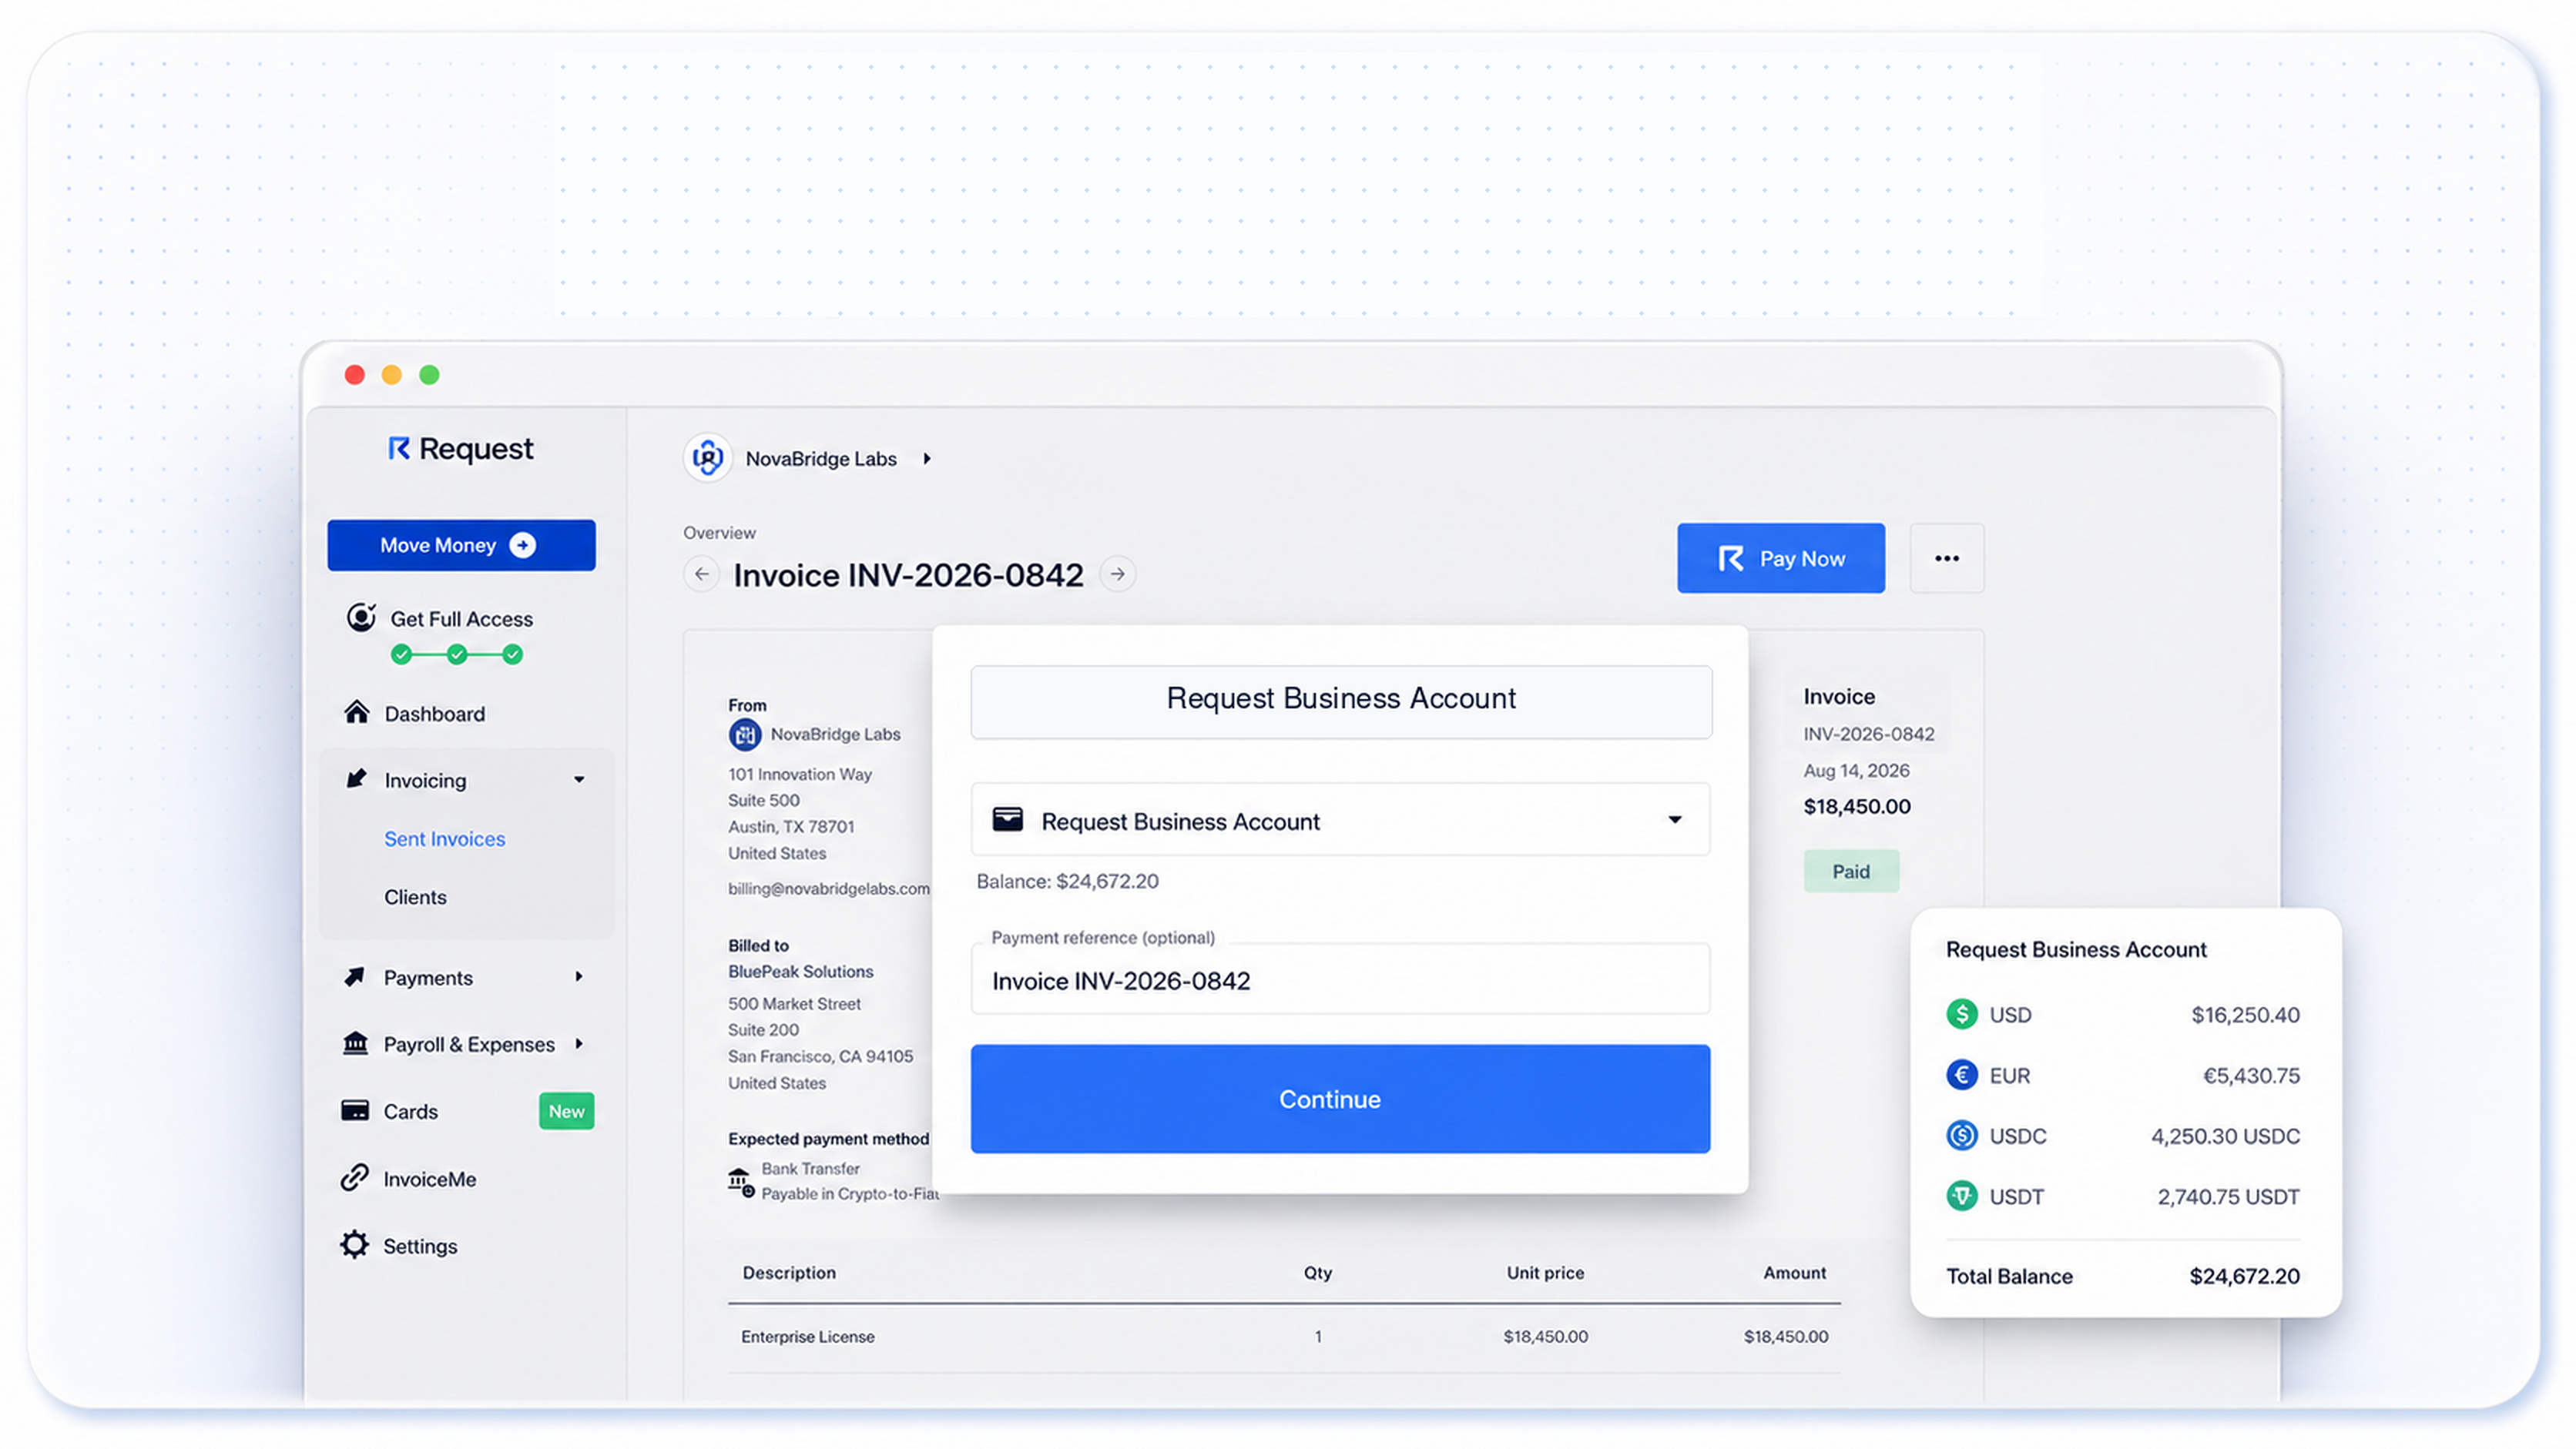The image size is (2576, 1449).
Task: Select Sent Invoices in sidebar
Action: (x=445, y=839)
